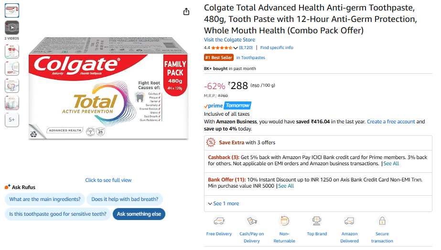
Task: Ask Rufus about main ingredients
Action: point(45,199)
